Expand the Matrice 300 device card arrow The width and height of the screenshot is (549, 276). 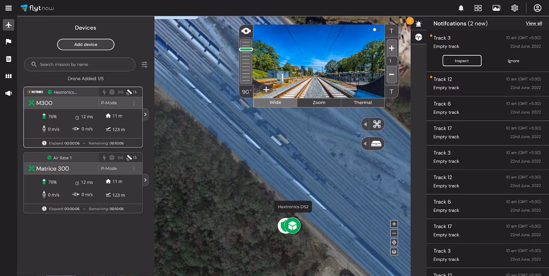pos(145,180)
